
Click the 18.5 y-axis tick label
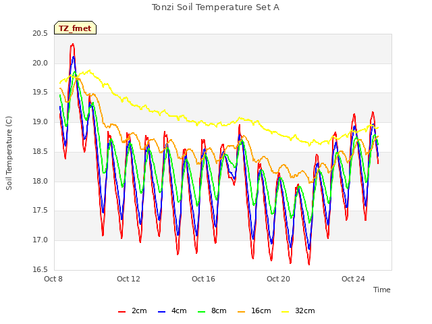pos(40,151)
